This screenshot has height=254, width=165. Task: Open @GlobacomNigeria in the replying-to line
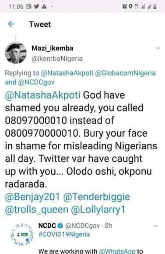coord(125,73)
